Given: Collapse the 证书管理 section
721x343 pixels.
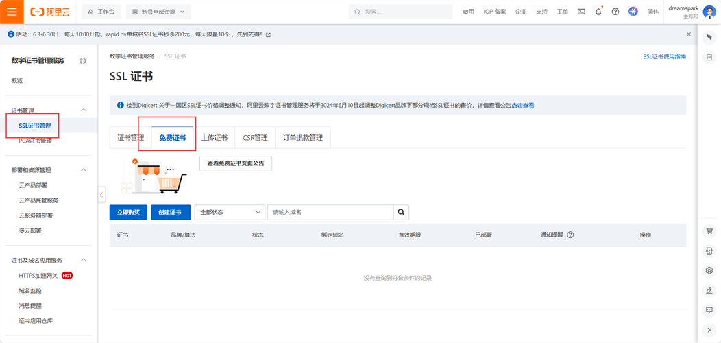Looking at the screenshot, I should tap(84, 110).
